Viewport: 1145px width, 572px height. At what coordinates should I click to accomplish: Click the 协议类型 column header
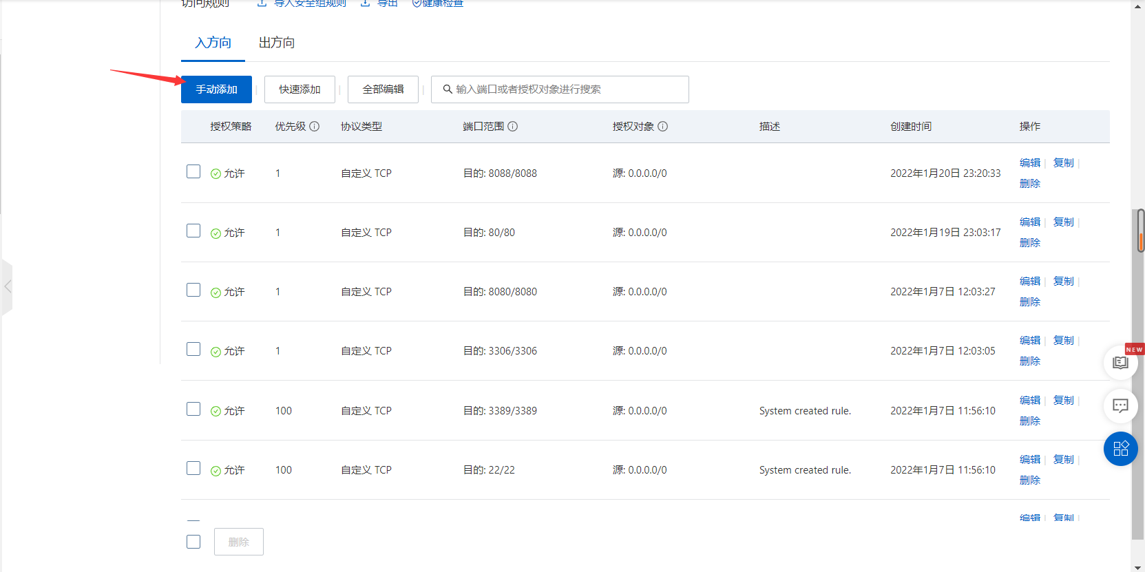coord(361,127)
